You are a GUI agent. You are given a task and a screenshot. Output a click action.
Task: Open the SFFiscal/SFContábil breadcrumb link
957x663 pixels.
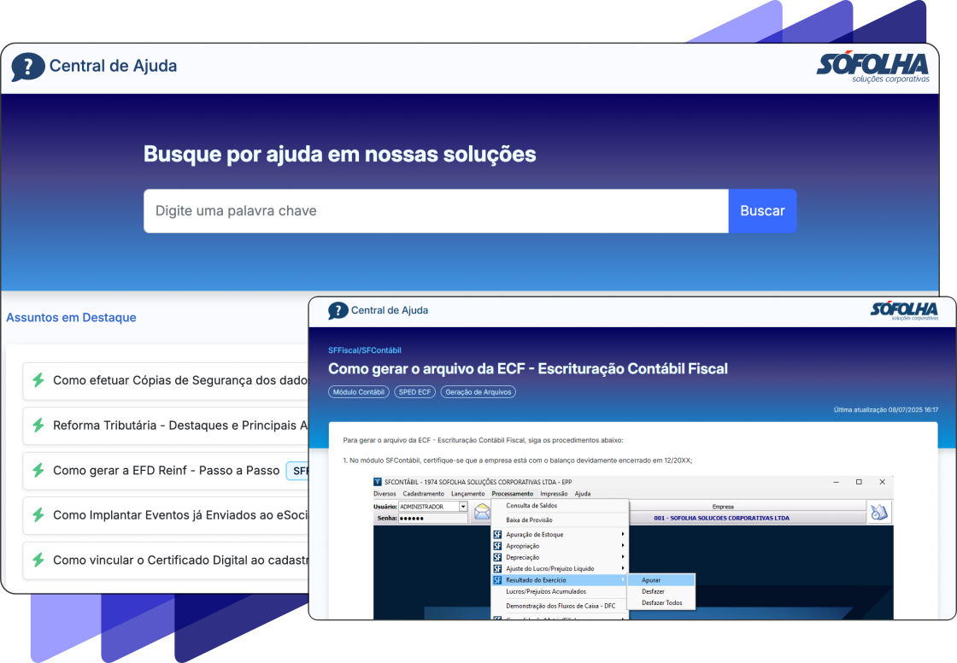click(365, 350)
